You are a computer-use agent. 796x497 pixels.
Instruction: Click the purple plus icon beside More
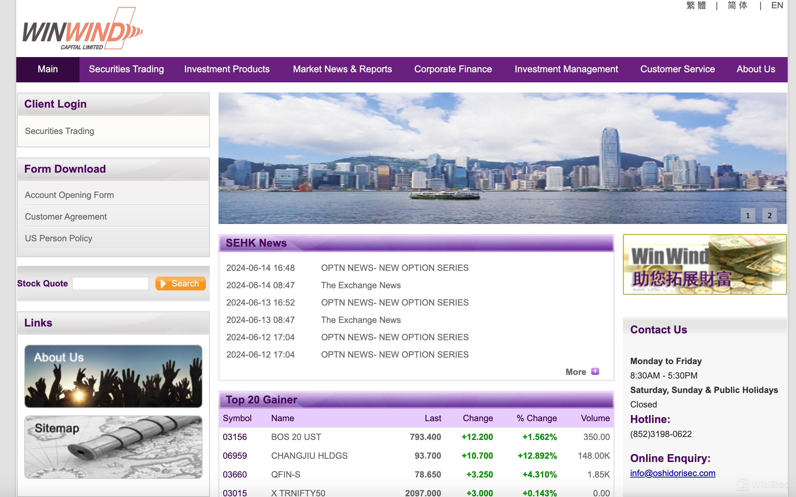pos(595,371)
